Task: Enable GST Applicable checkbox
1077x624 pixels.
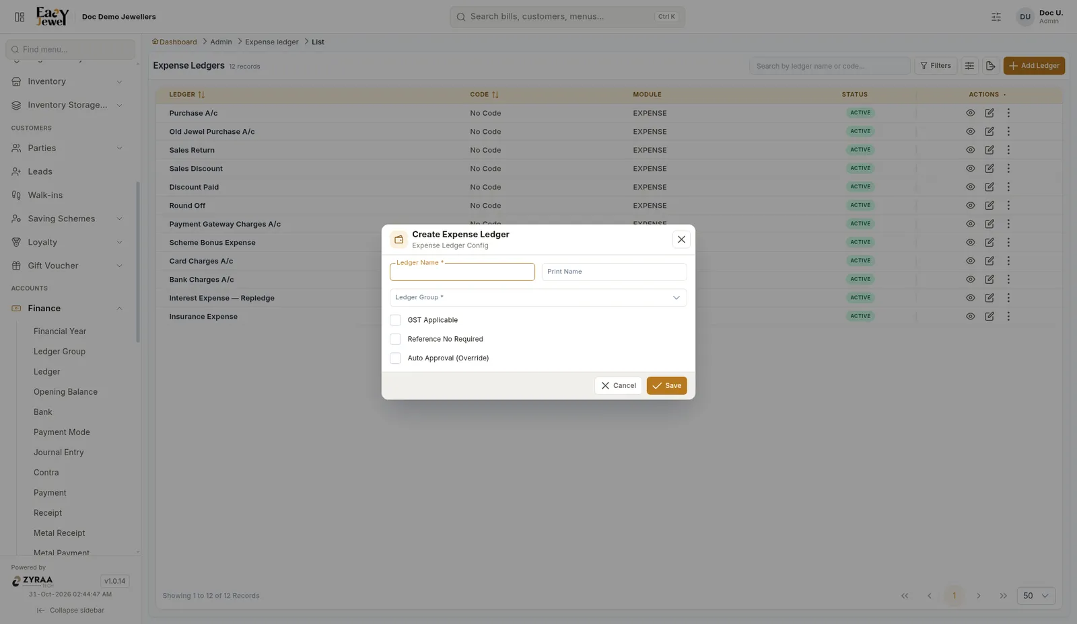Action: (396, 320)
